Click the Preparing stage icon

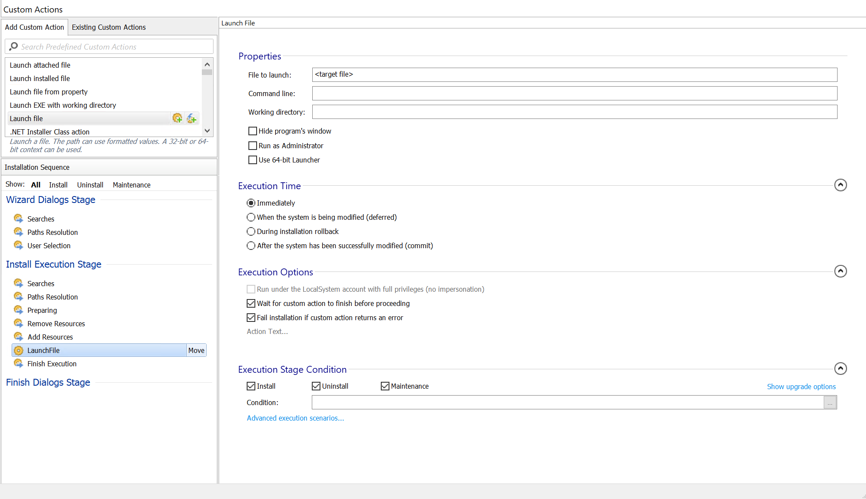point(18,310)
